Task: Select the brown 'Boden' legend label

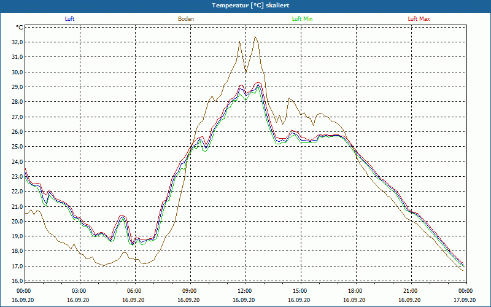Action: coord(186,19)
